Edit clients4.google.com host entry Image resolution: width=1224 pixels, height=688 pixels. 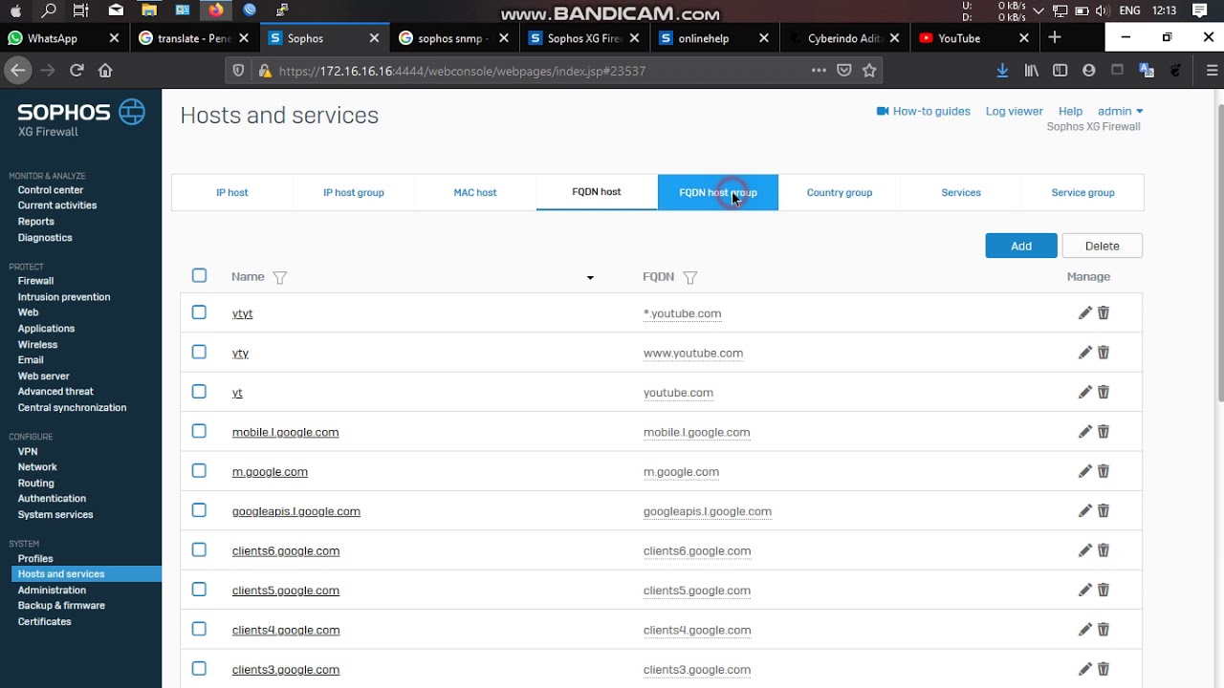tap(1084, 630)
